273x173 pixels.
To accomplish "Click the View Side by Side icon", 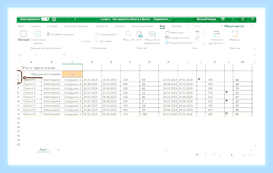I will tap(204, 33).
